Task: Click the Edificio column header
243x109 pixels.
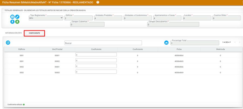Action: click(22, 49)
